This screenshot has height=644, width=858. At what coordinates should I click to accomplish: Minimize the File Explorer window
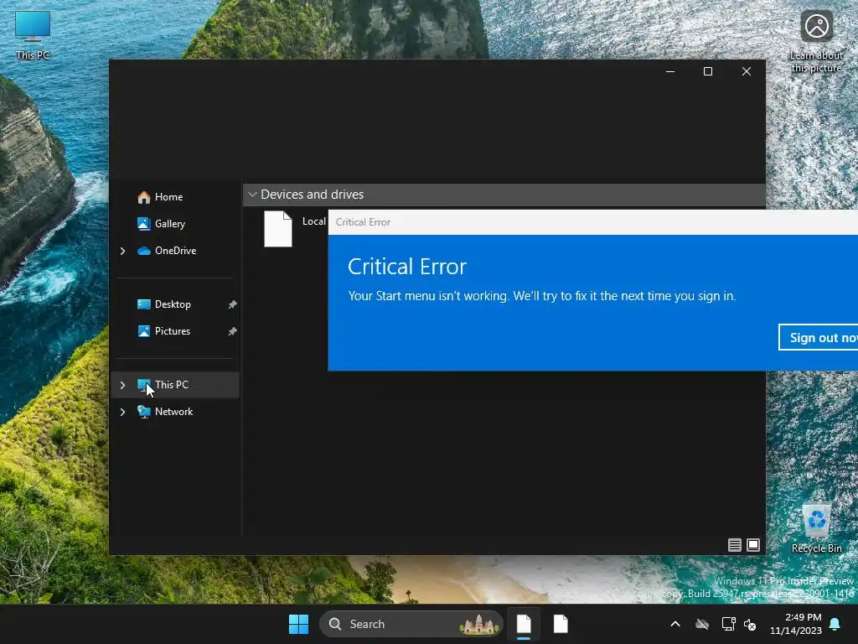coord(670,71)
